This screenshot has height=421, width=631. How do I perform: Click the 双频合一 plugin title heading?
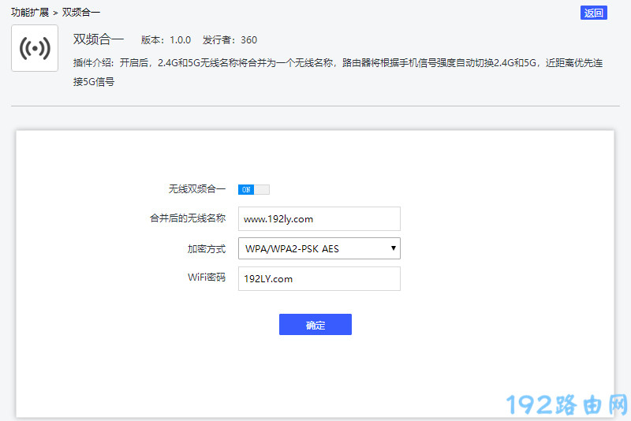98,39
